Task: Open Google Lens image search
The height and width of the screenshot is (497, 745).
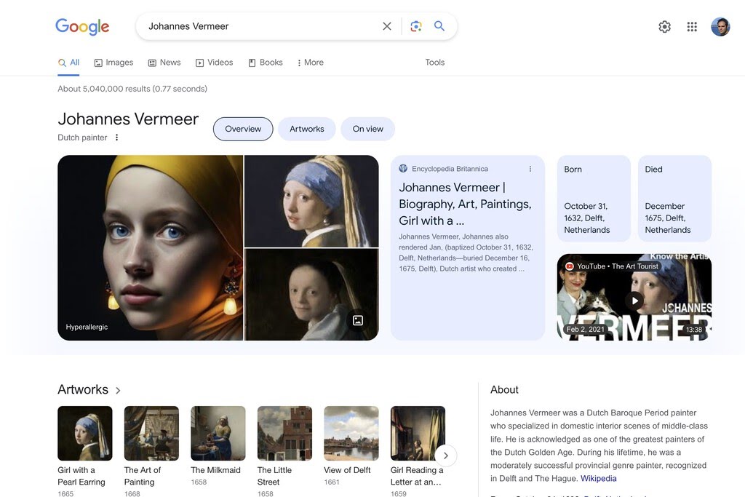Action: pyautogui.click(x=415, y=26)
